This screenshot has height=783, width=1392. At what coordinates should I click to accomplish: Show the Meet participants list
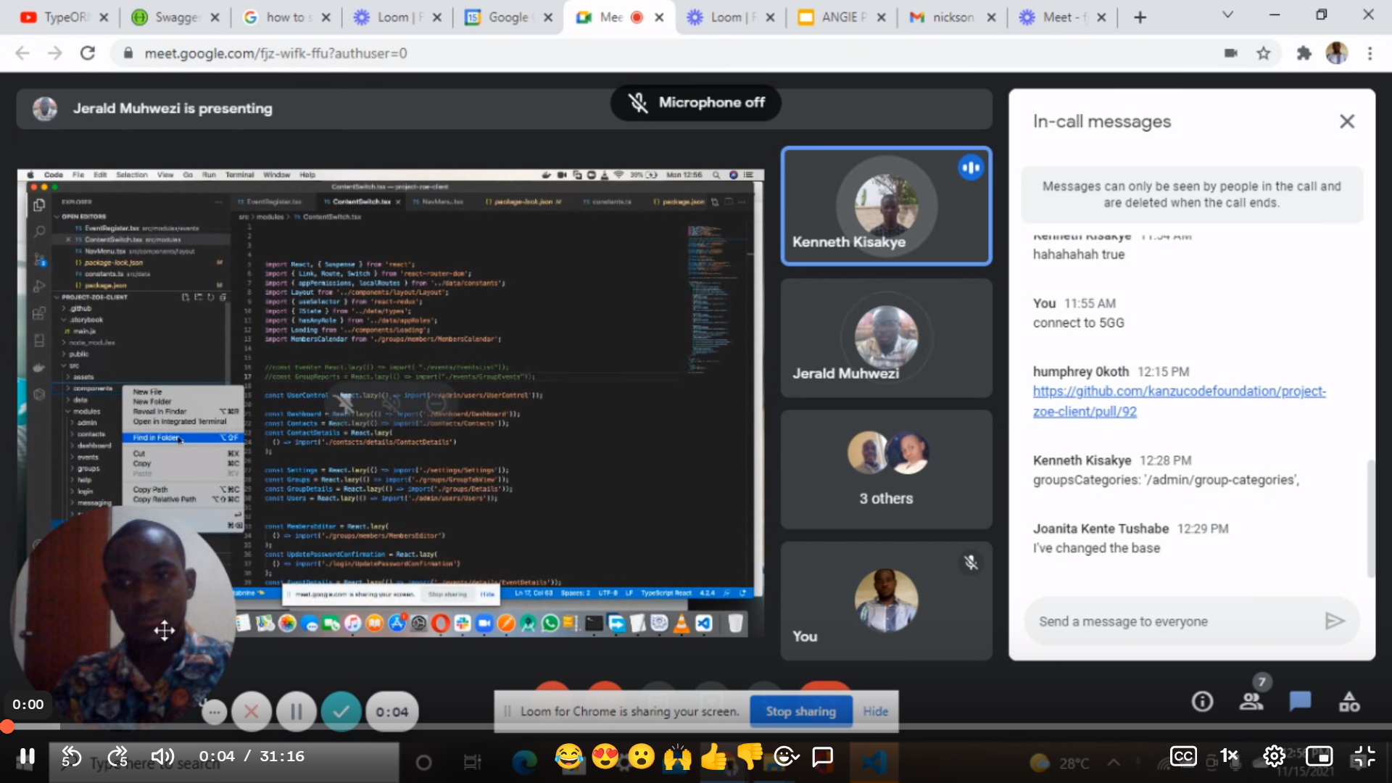[x=1251, y=701]
